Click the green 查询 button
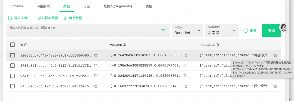This screenshot has width=294, height=101. (x=271, y=31)
